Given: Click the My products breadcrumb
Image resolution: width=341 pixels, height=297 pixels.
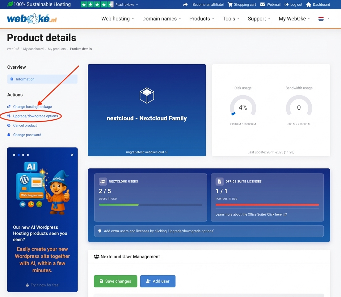Looking at the screenshot, I should 57,49.
